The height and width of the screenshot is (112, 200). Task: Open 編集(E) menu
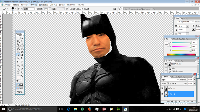16,5
